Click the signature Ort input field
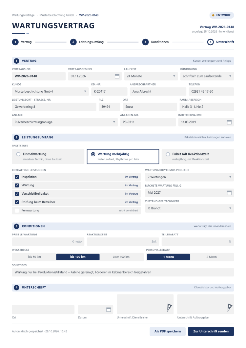Viewport: 246px width, 348px height. [43, 310]
